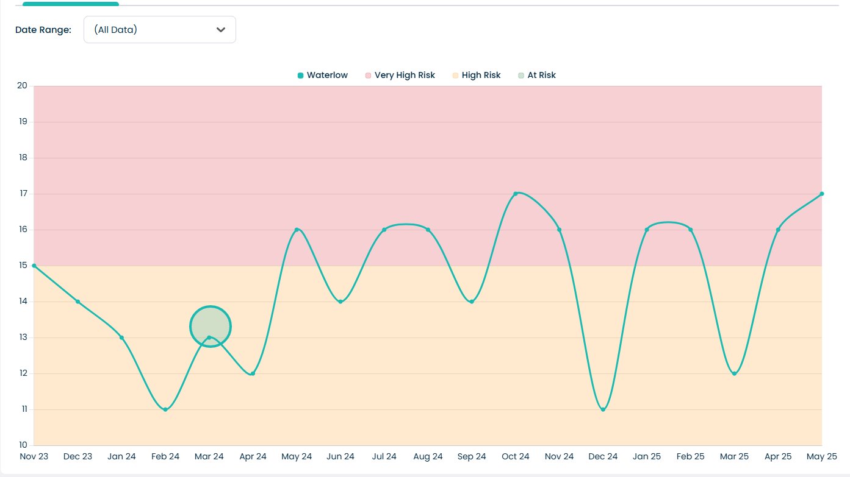850x477 pixels.
Task: Click the Oct 24 peak data point
Action: pos(516,194)
